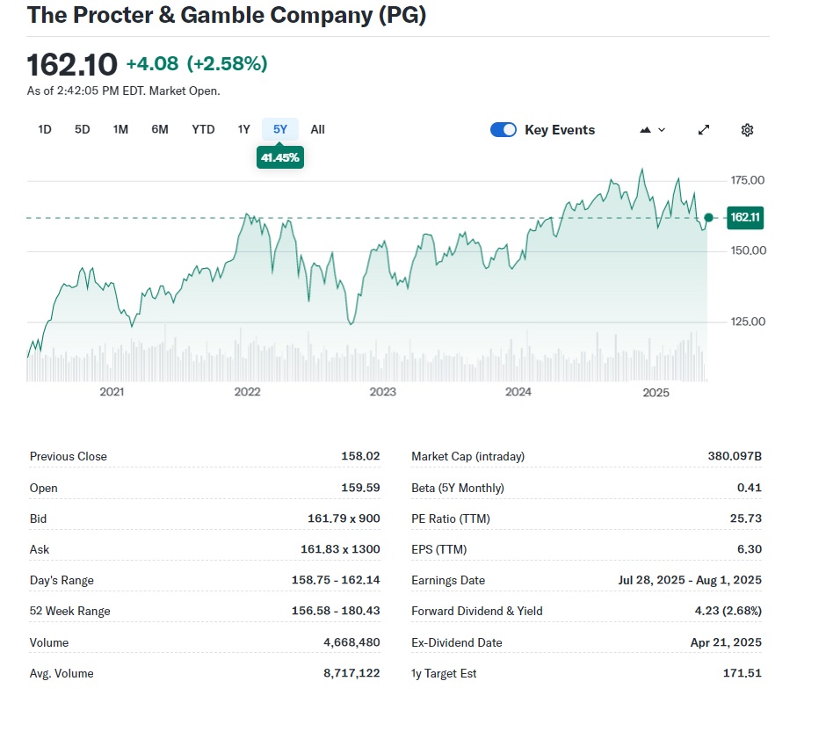
Task: Choose the 1Y time range
Action: point(244,129)
